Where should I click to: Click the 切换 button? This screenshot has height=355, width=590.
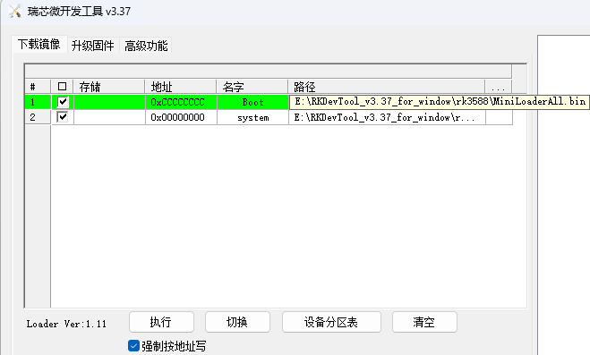237,322
